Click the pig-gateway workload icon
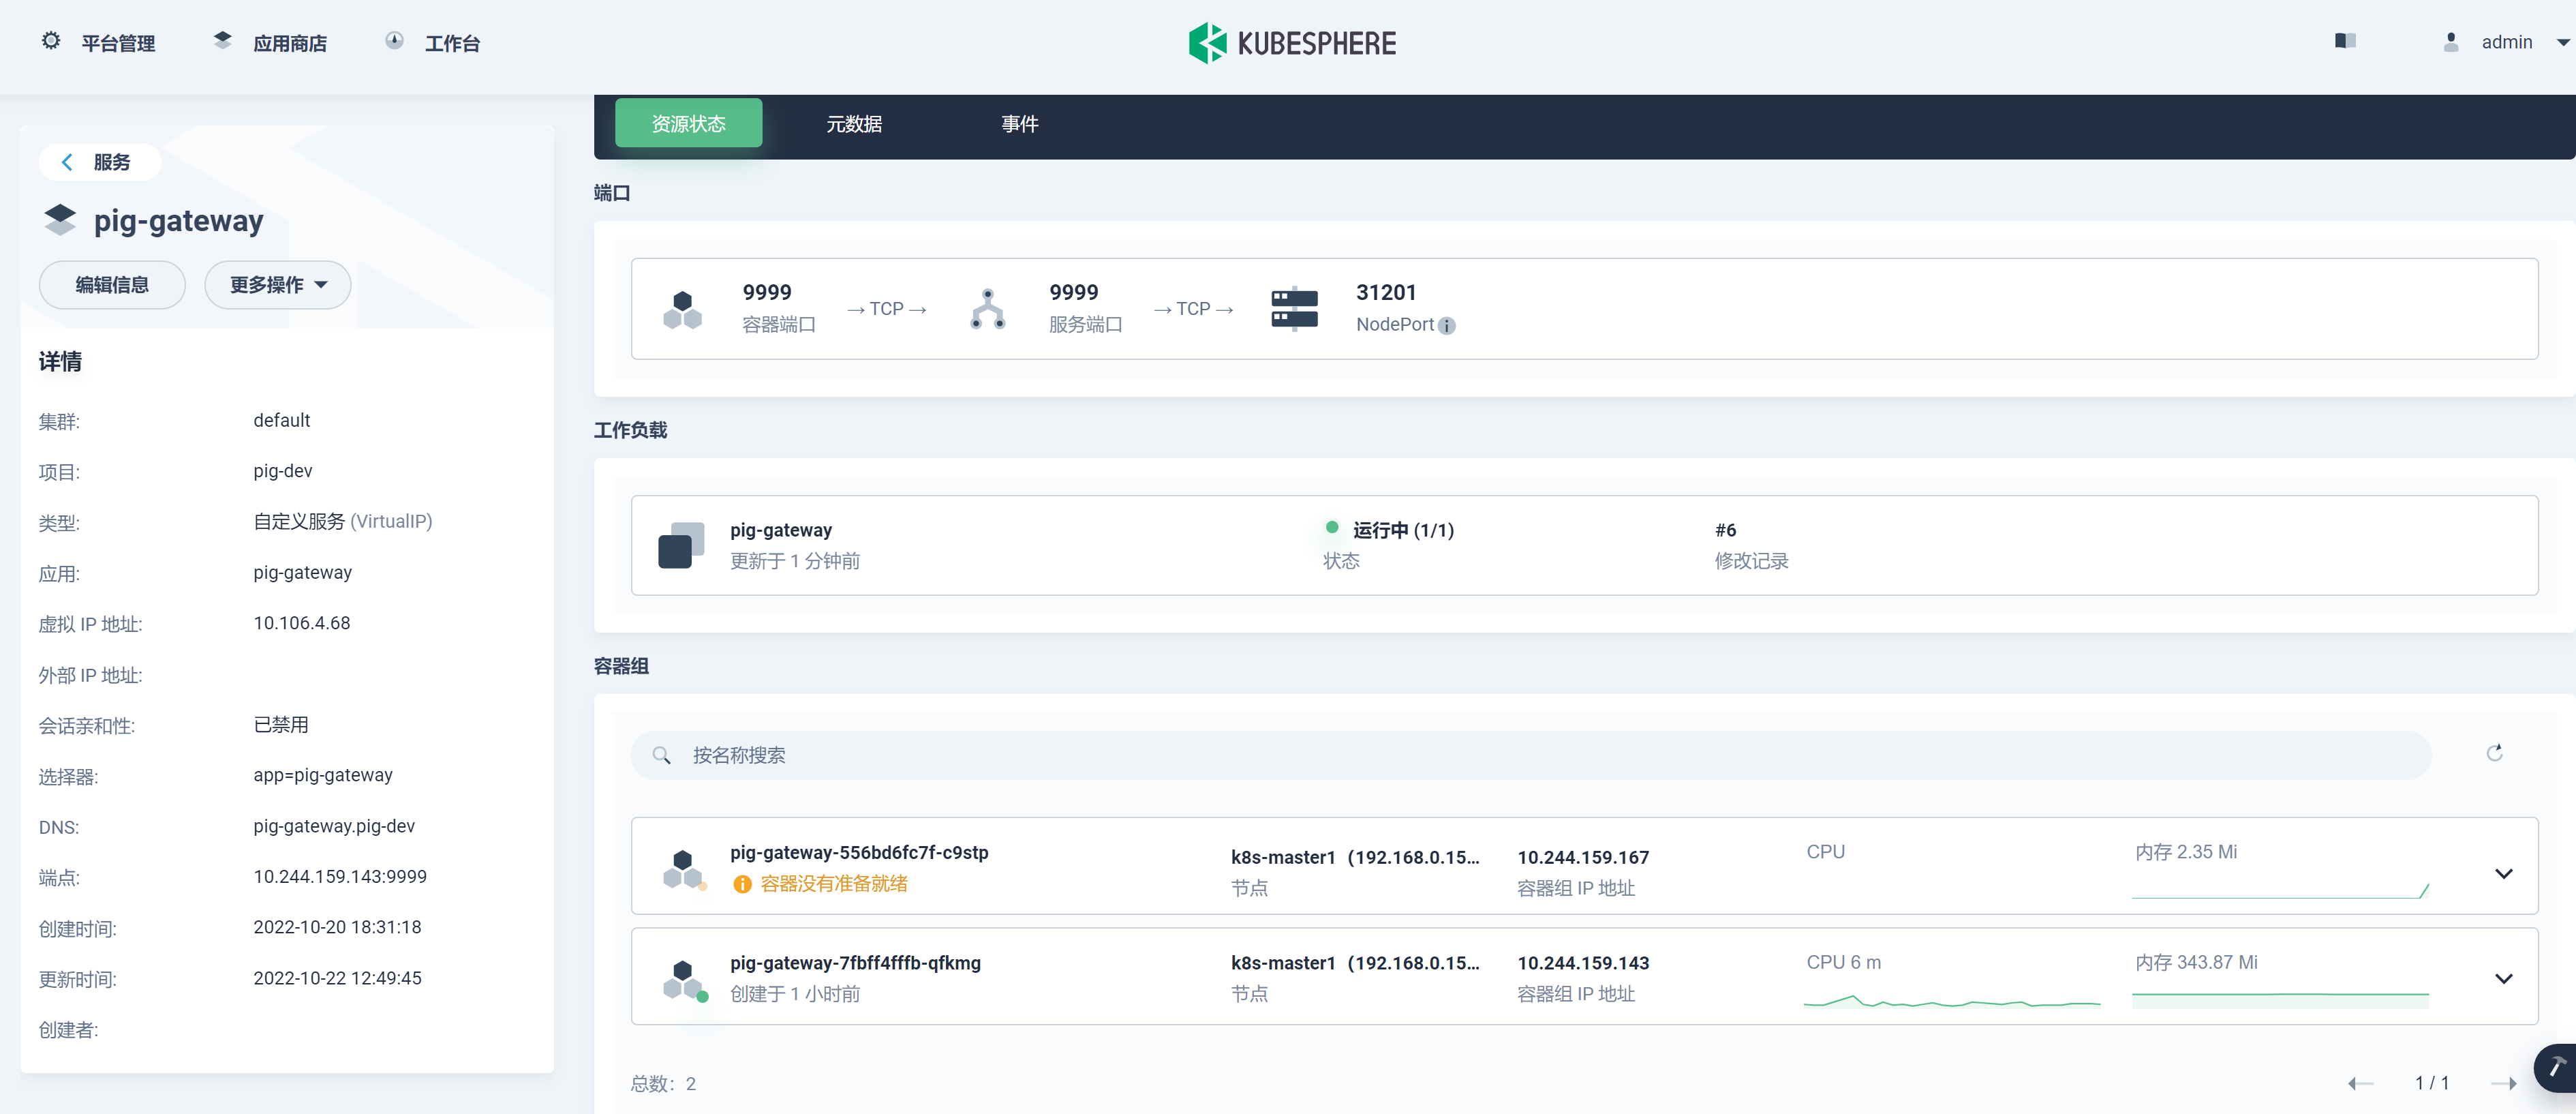The width and height of the screenshot is (2576, 1114). [x=681, y=545]
